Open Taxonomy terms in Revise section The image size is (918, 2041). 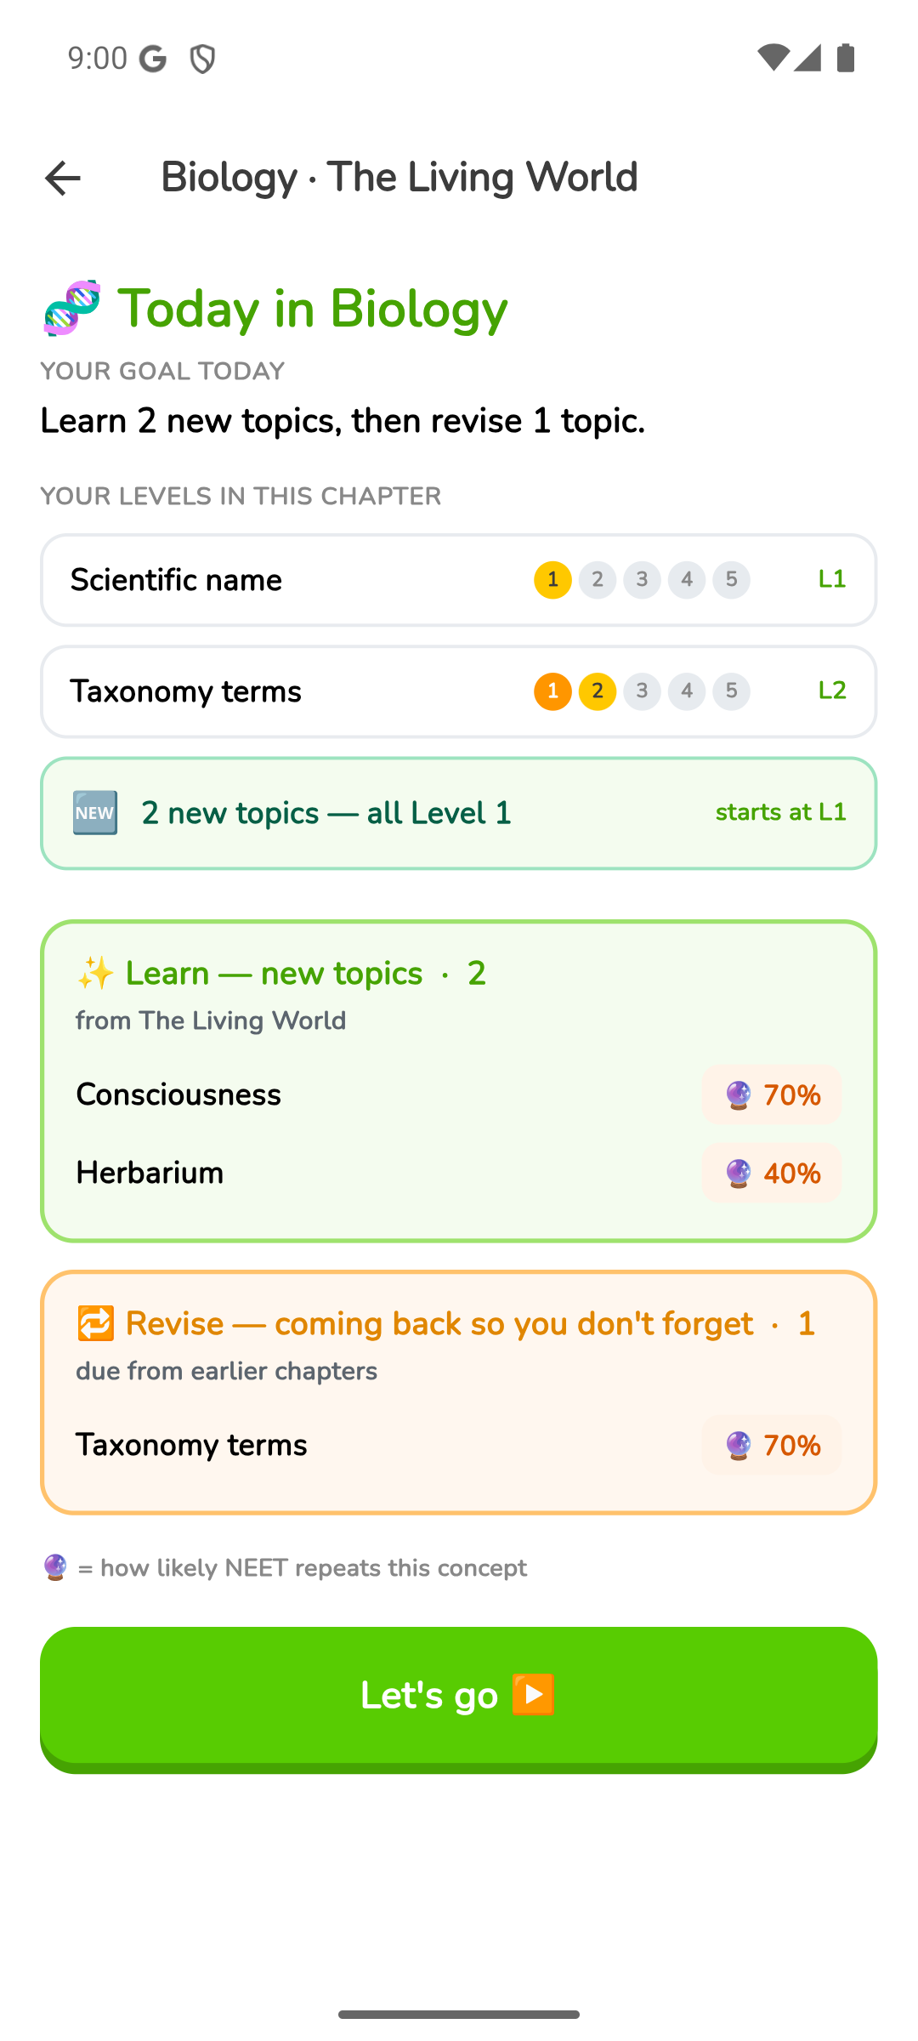(459, 1446)
